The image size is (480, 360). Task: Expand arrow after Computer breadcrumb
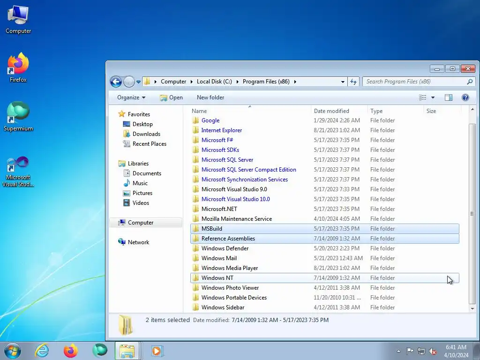pyautogui.click(x=192, y=82)
